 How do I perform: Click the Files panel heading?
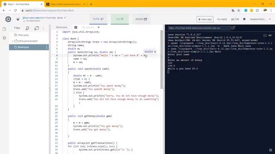click(x=17, y=28)
